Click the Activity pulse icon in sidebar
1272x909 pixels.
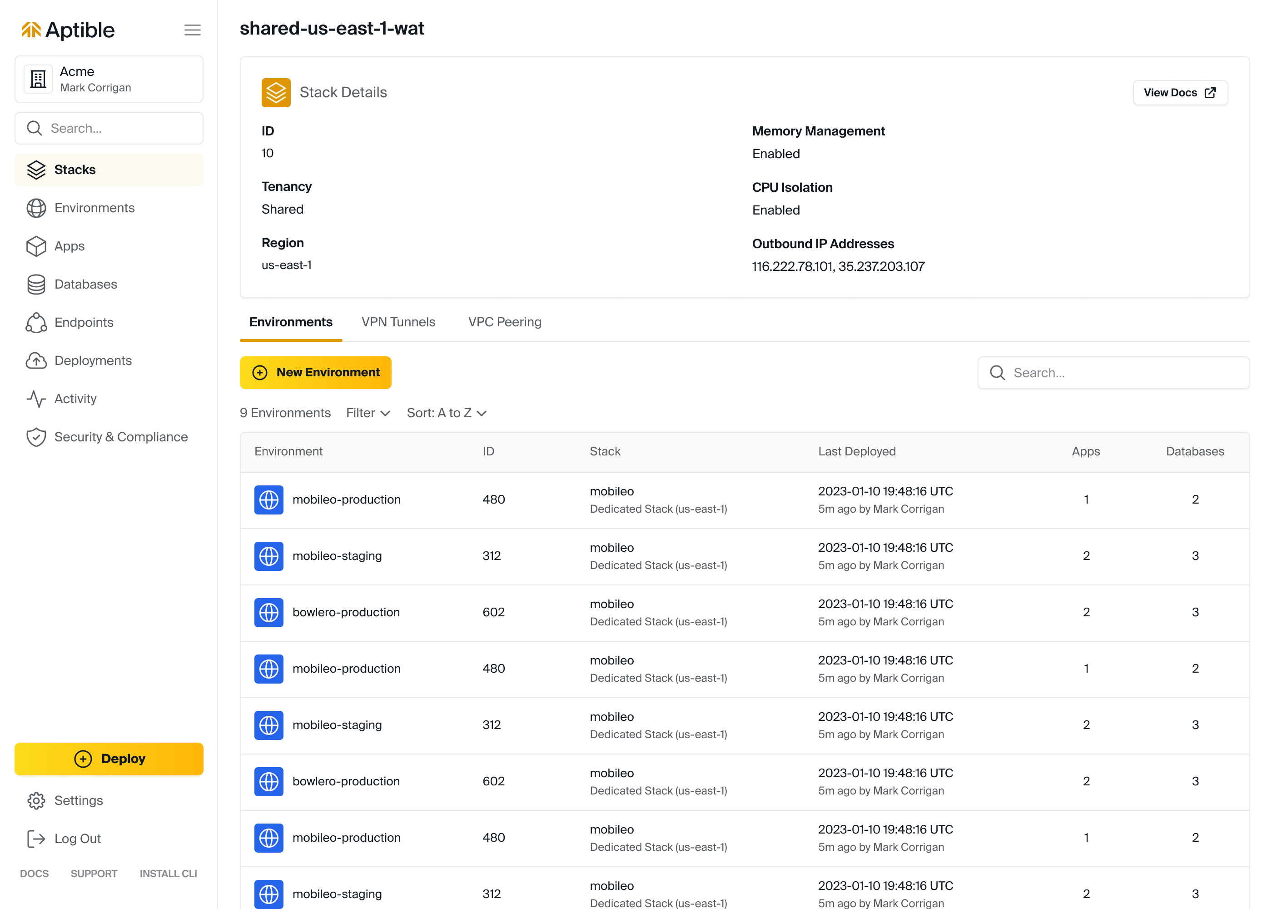[36, 399]
